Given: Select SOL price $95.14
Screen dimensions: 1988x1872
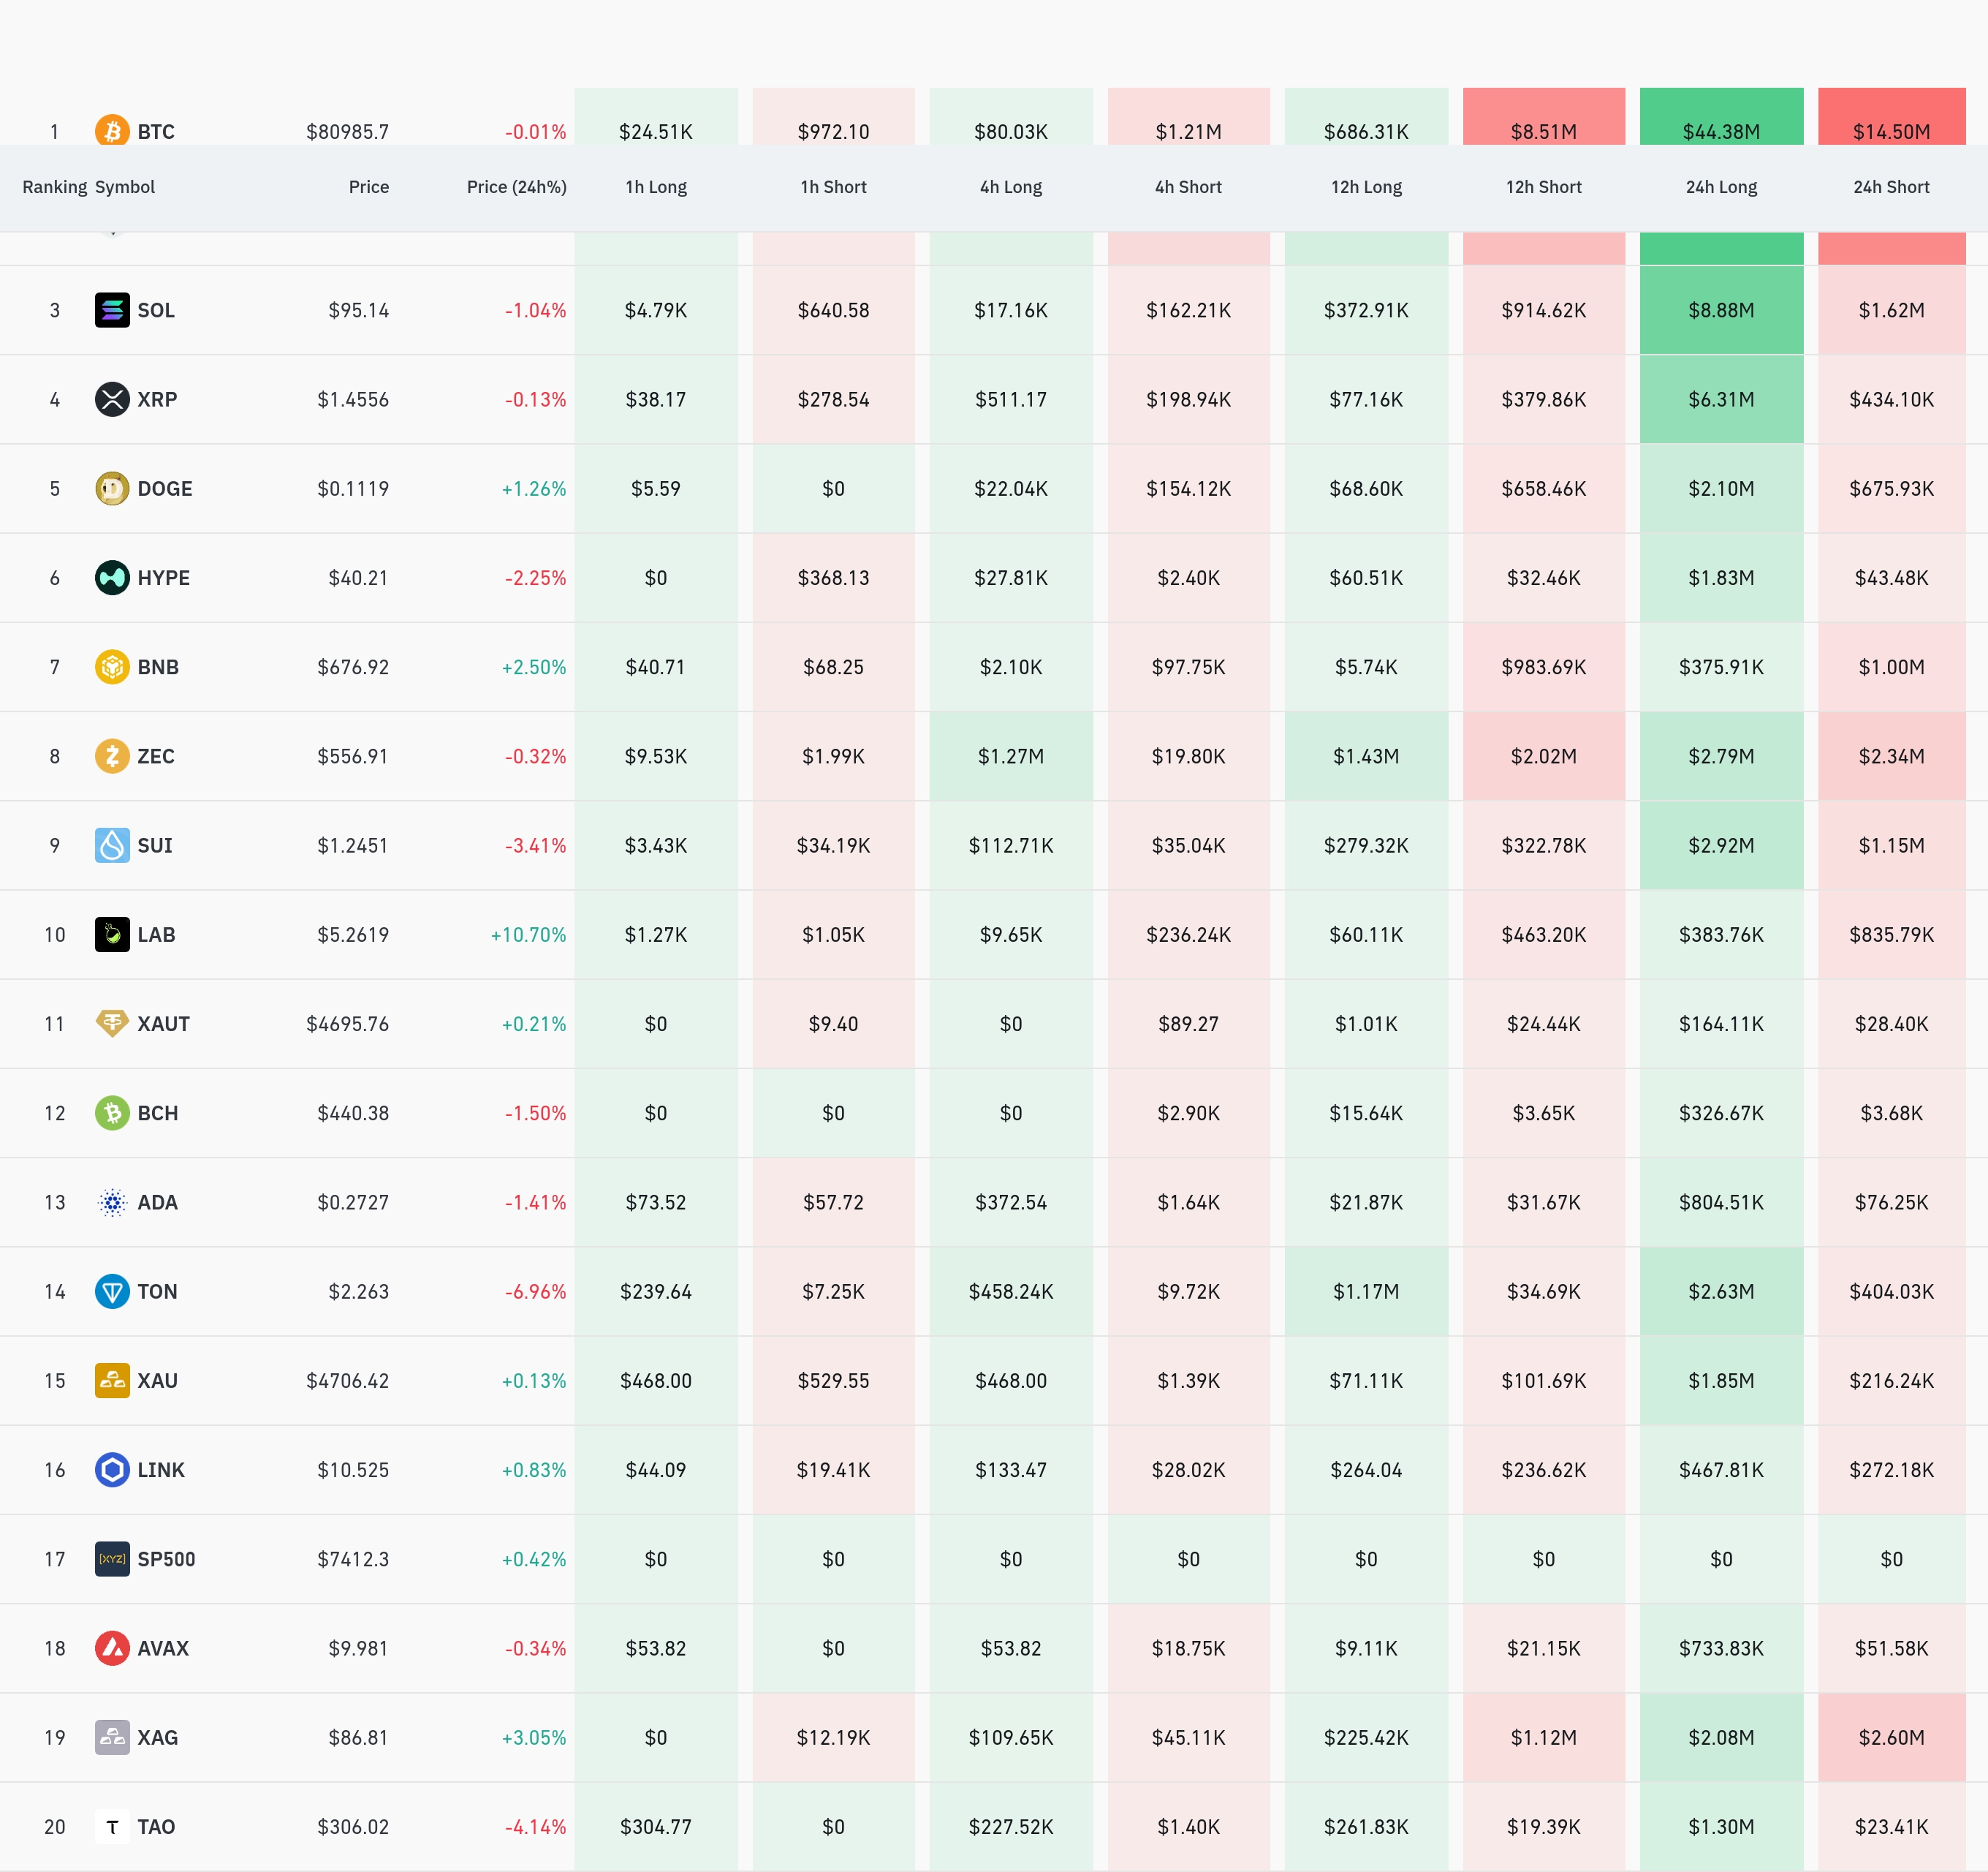Looking at the screenshot, I should [359, 310].
